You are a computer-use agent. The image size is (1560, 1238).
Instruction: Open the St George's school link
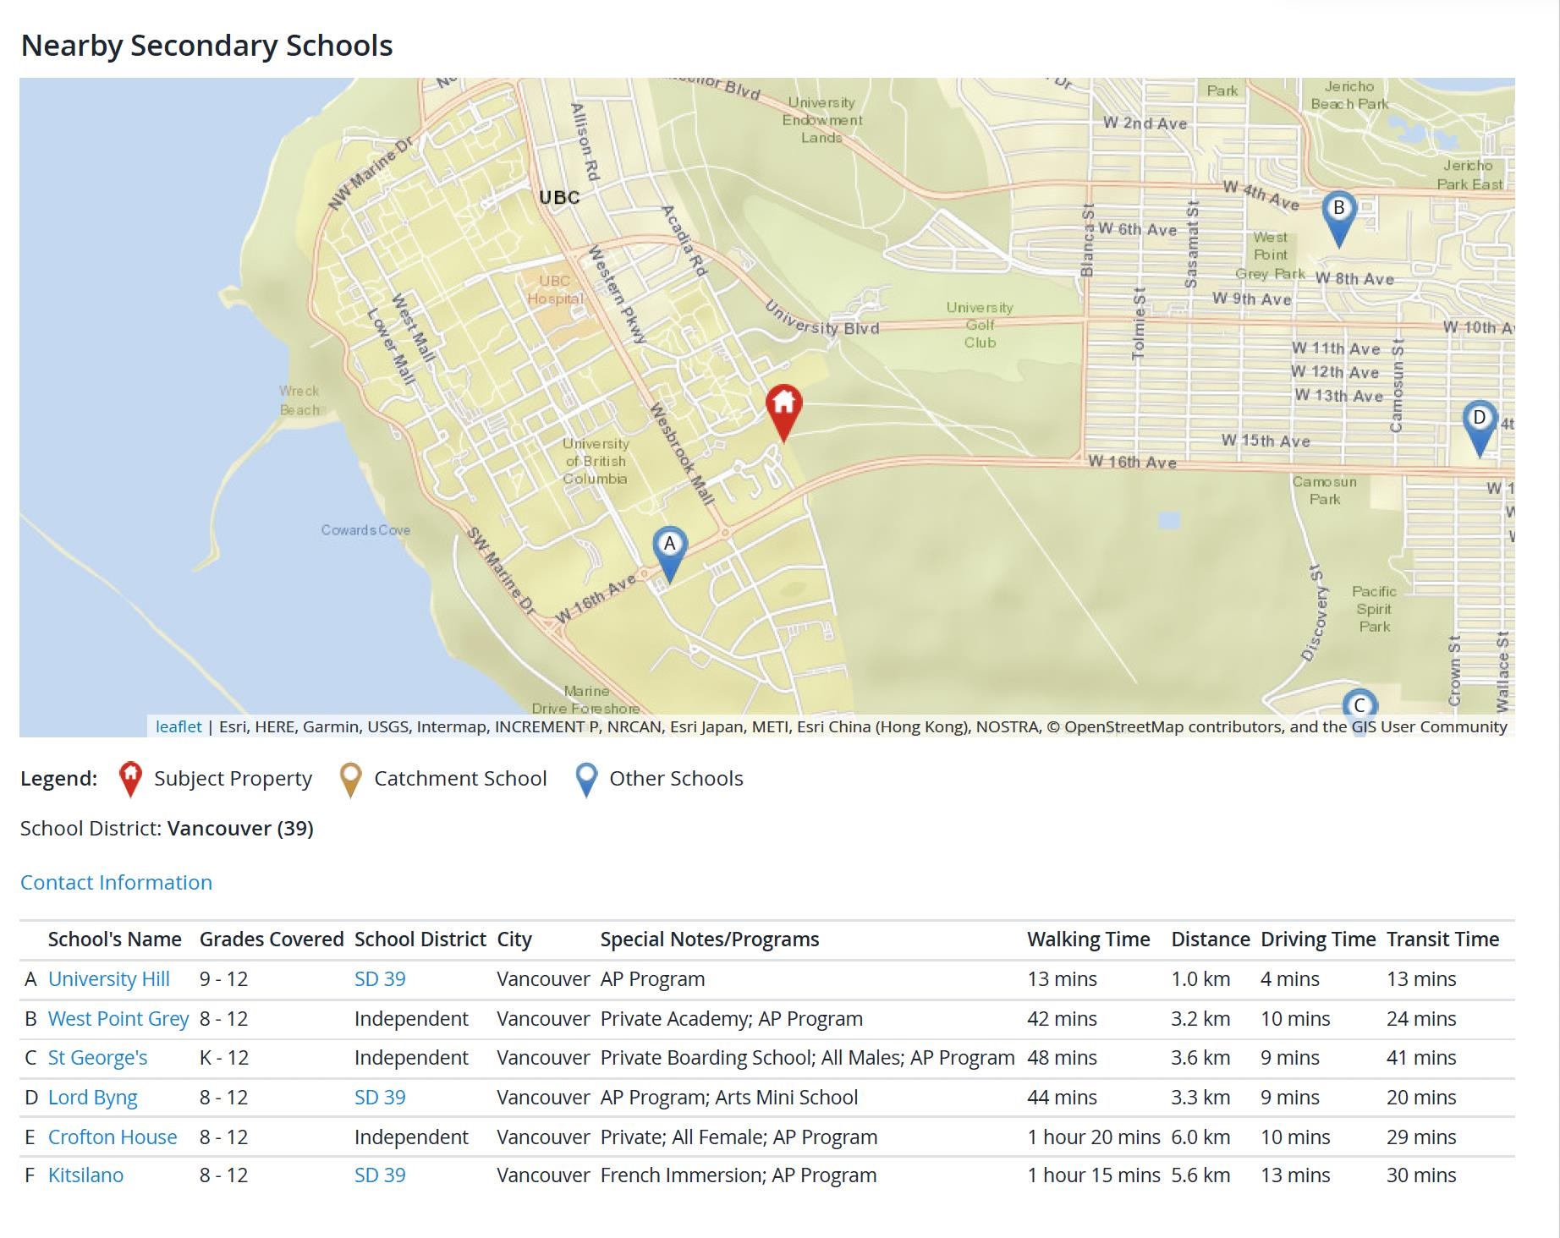[97, 1057]
